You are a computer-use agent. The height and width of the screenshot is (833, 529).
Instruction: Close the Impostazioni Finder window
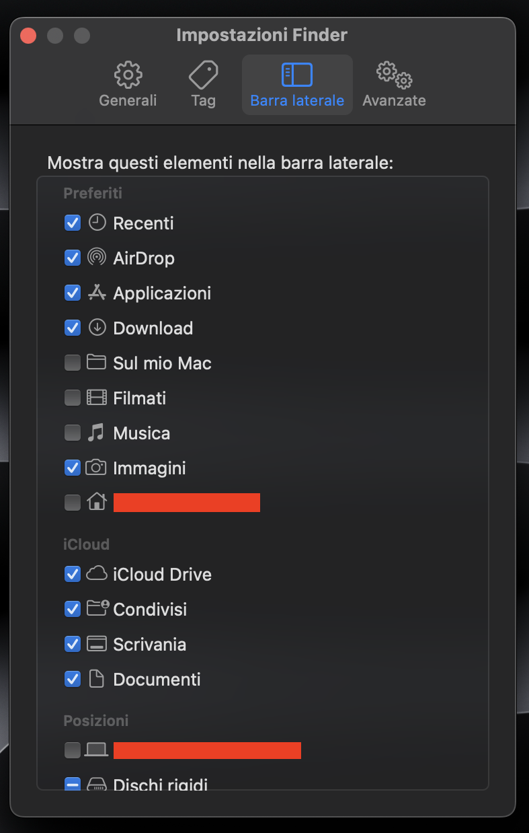pos(28,35)
